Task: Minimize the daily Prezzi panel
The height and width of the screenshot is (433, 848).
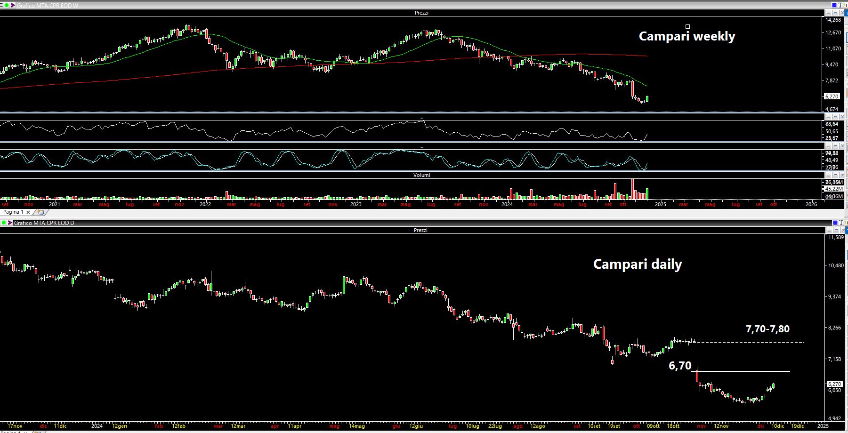Action: [829, 230]
